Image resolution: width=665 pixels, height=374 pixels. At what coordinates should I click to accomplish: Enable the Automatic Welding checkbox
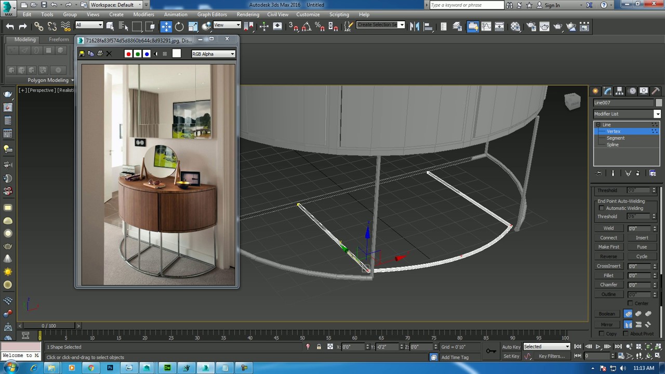[602, 208]
